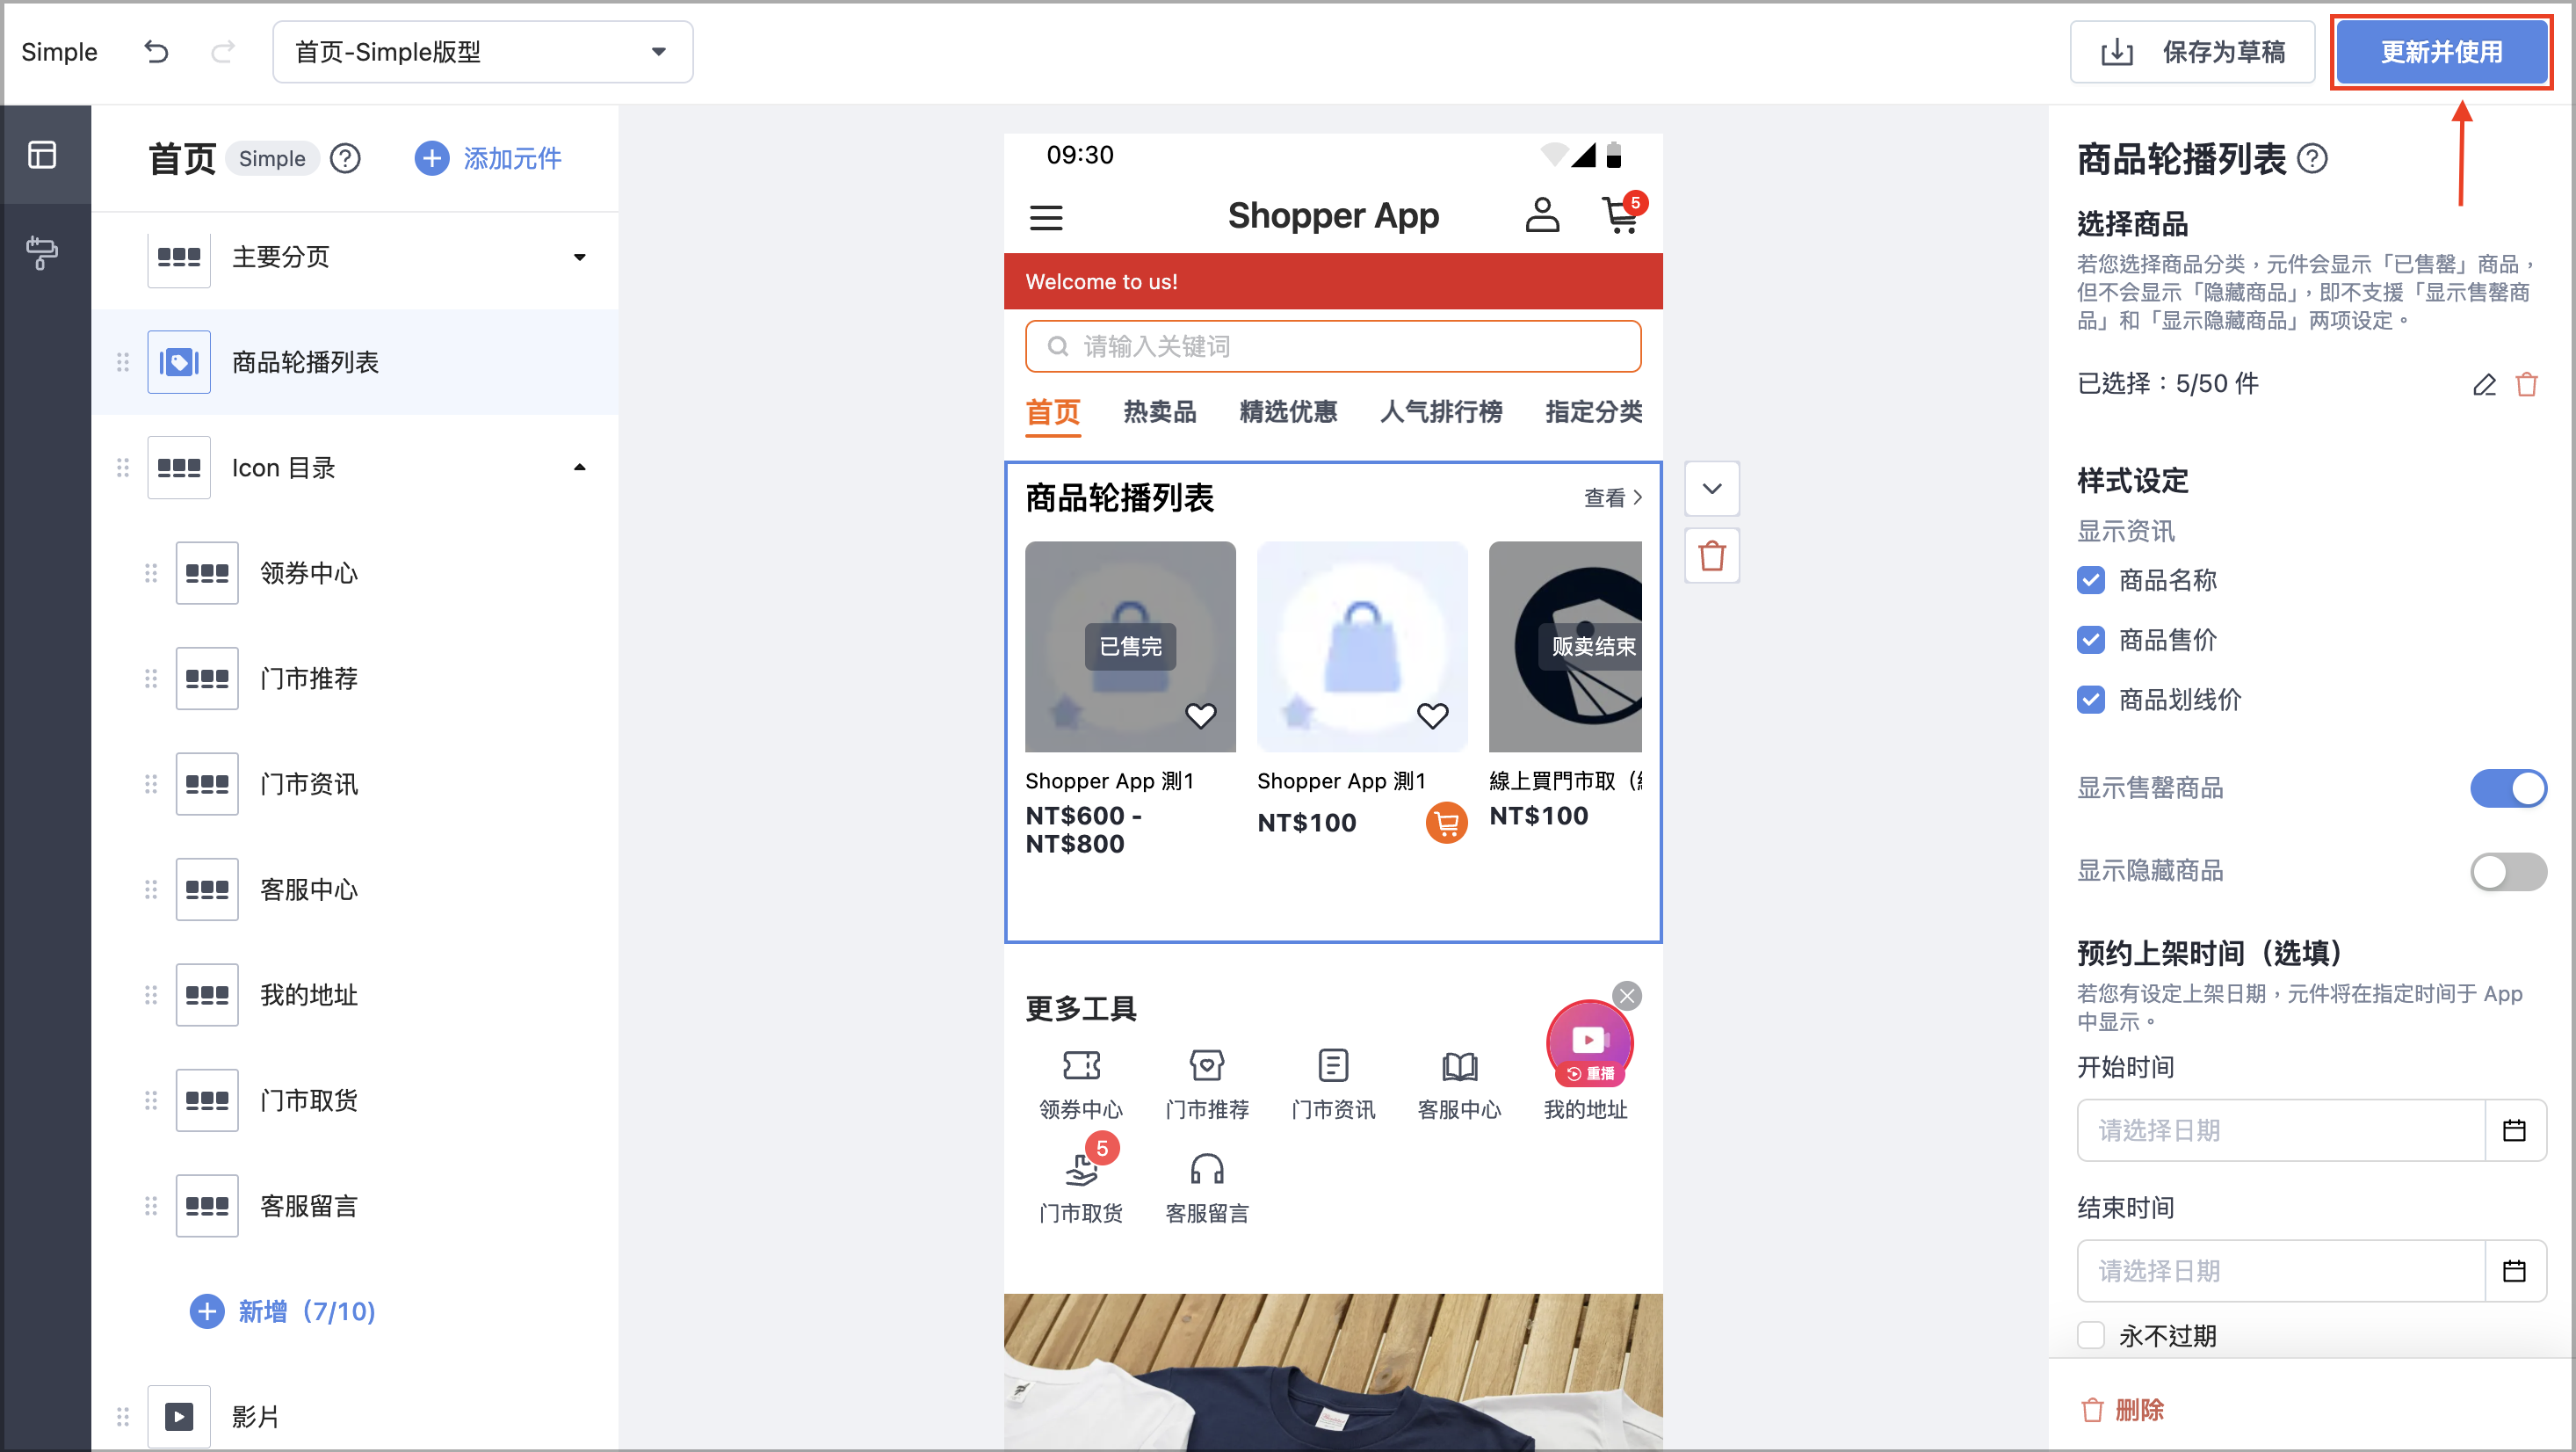This screenshot has height=1452, width=2576.
Task: Open calendar icon for 开始时间
Action: [2514, 1131]
